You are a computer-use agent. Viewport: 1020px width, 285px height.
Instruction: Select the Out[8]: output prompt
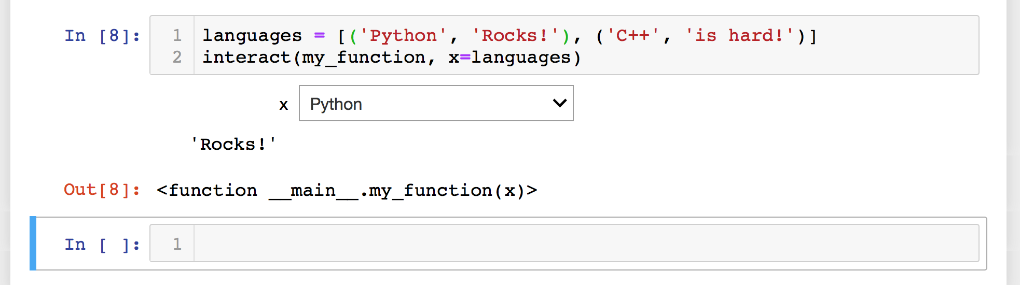tap(102, 190)
